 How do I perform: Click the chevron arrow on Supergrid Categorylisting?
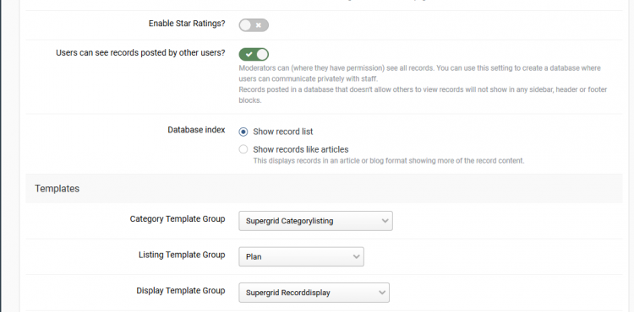click(385, 221)
